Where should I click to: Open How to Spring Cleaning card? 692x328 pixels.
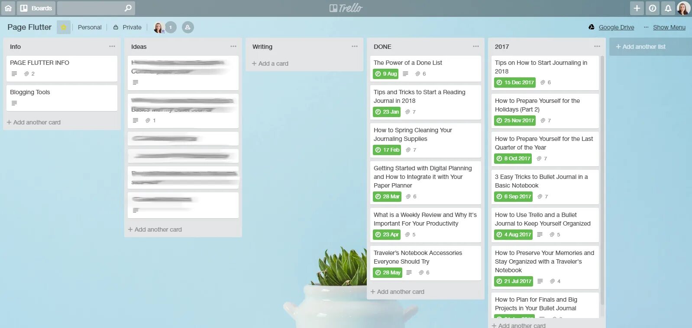[x=426, y=140]
